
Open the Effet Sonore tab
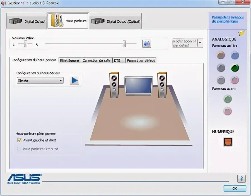tap(69, 61)
